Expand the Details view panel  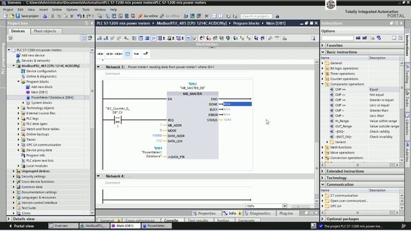[9, 219]
